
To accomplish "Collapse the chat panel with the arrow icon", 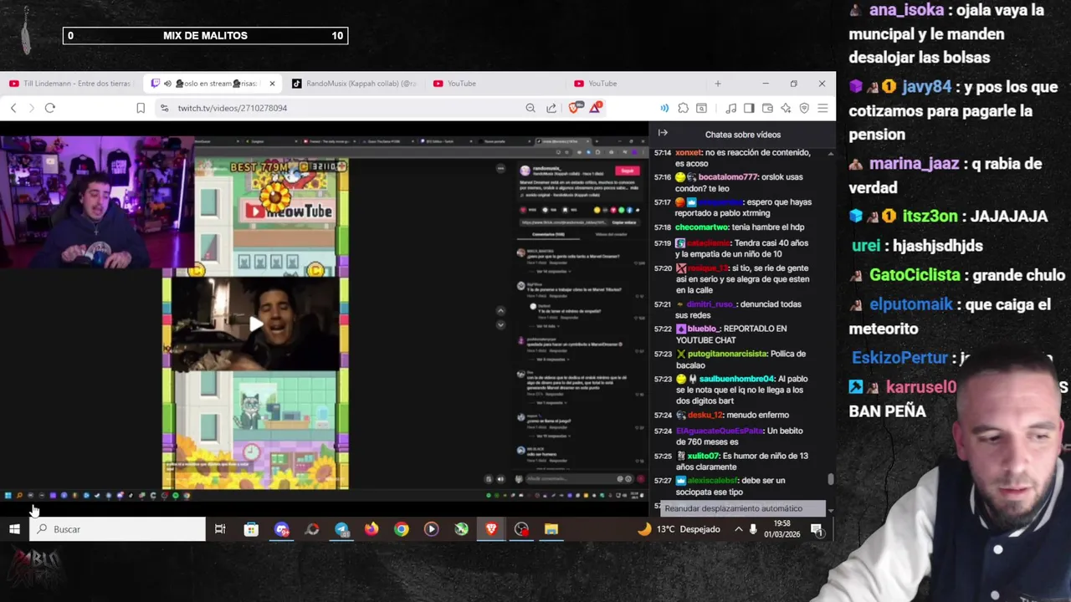I will tap(663, 133).
